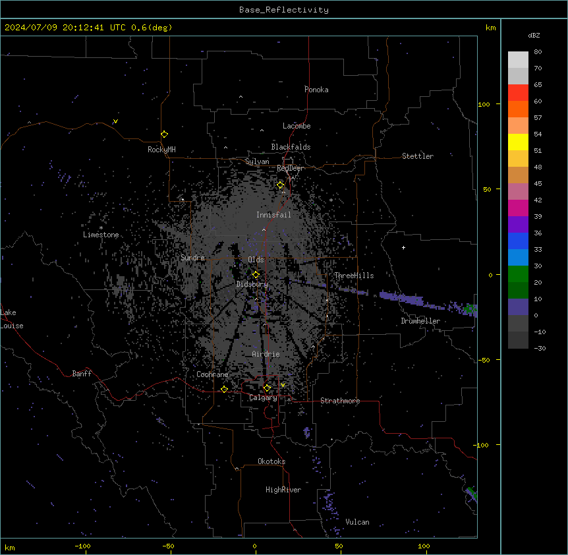Click the white plus marker northeast of Drumheller
568x555 pixels.
point(403,248)
